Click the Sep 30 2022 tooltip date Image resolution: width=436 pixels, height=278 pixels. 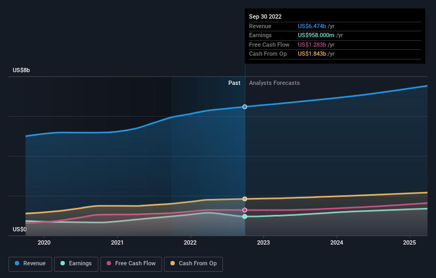(x=266, y=16)
